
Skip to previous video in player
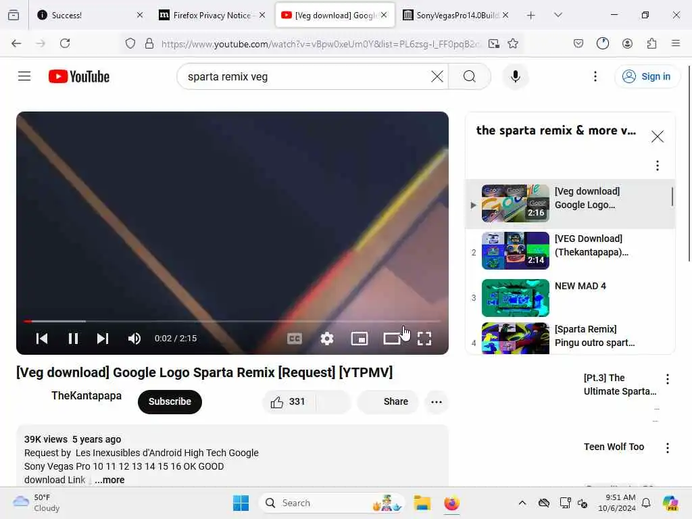[x=42, y=339]
